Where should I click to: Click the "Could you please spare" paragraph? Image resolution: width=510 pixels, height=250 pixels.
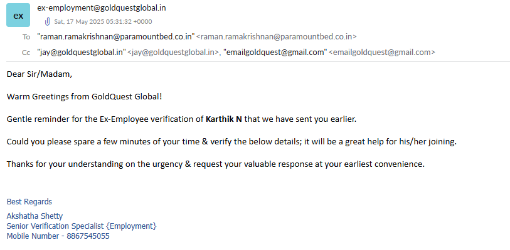[x=231, y=141]
